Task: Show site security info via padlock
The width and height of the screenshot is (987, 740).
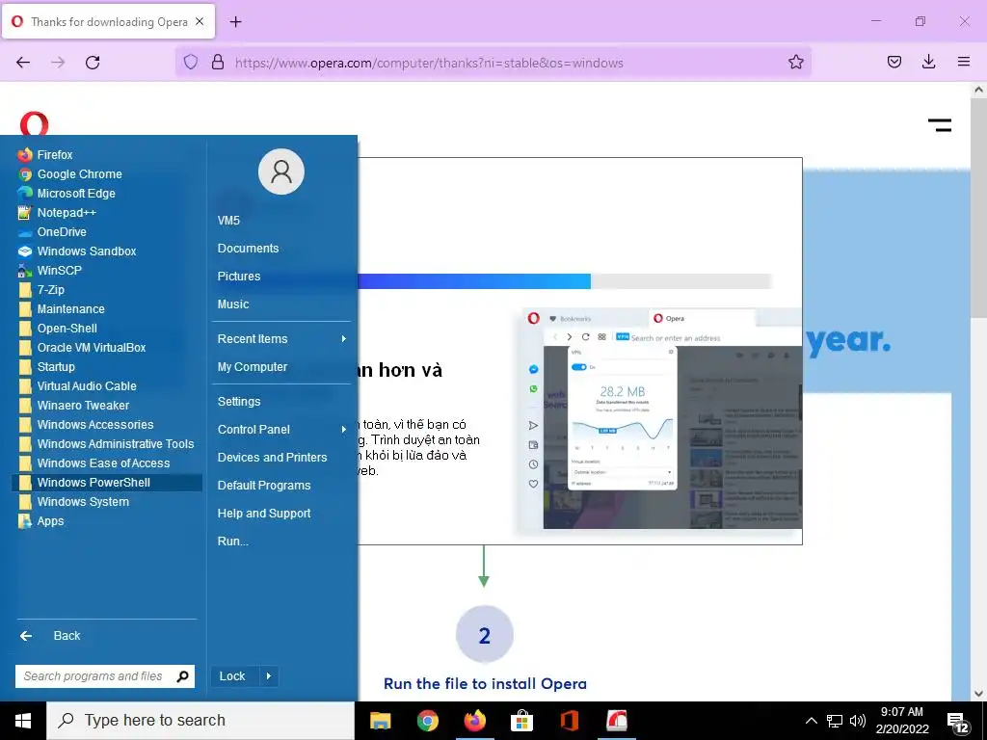Action: 218,62
